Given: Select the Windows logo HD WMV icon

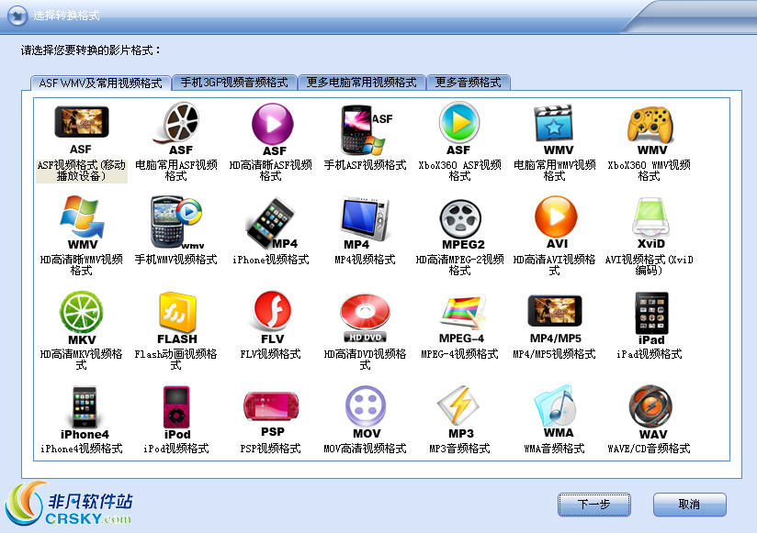Looking at the screenshot, I should coord(82,223).
